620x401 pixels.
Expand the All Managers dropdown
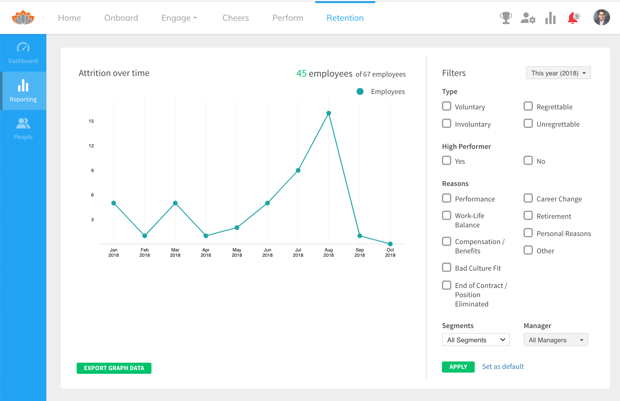pos(556,340)
